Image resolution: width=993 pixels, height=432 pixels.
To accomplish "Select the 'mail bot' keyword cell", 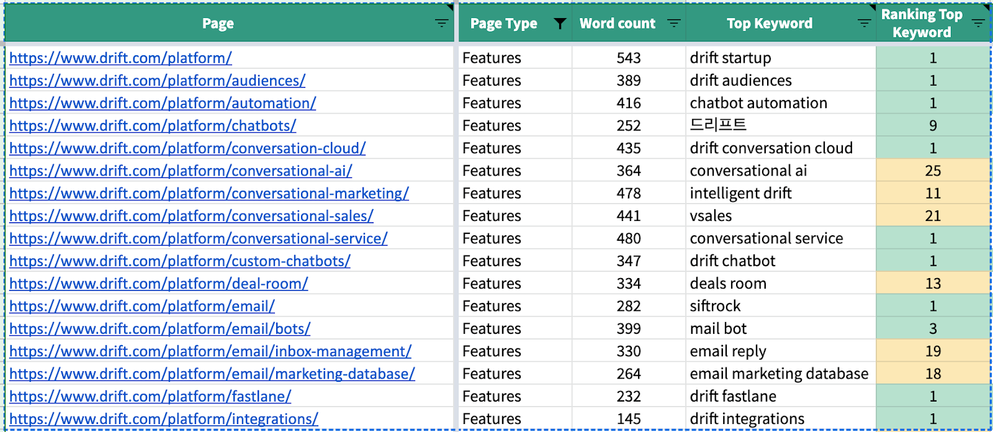I will 781,328.
